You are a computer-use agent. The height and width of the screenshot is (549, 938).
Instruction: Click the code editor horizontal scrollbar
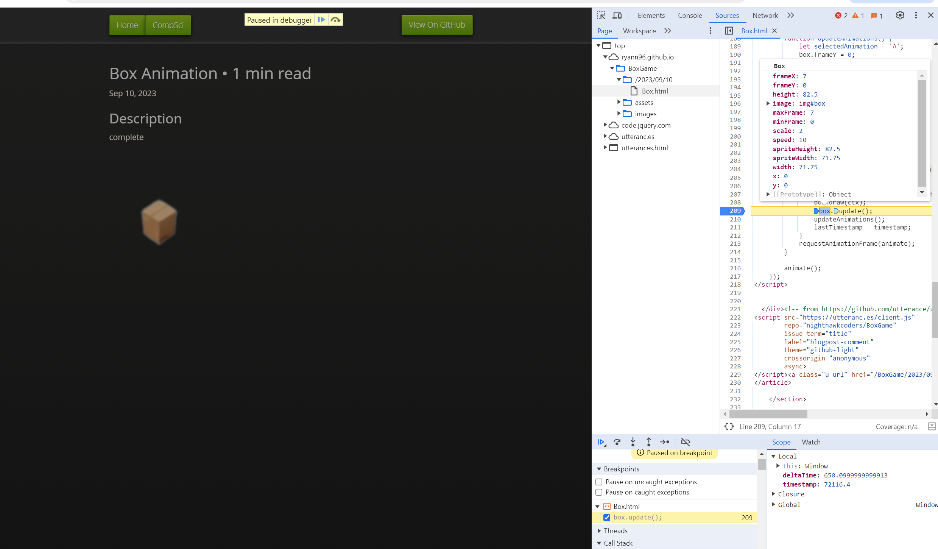[x=768, y=414]
